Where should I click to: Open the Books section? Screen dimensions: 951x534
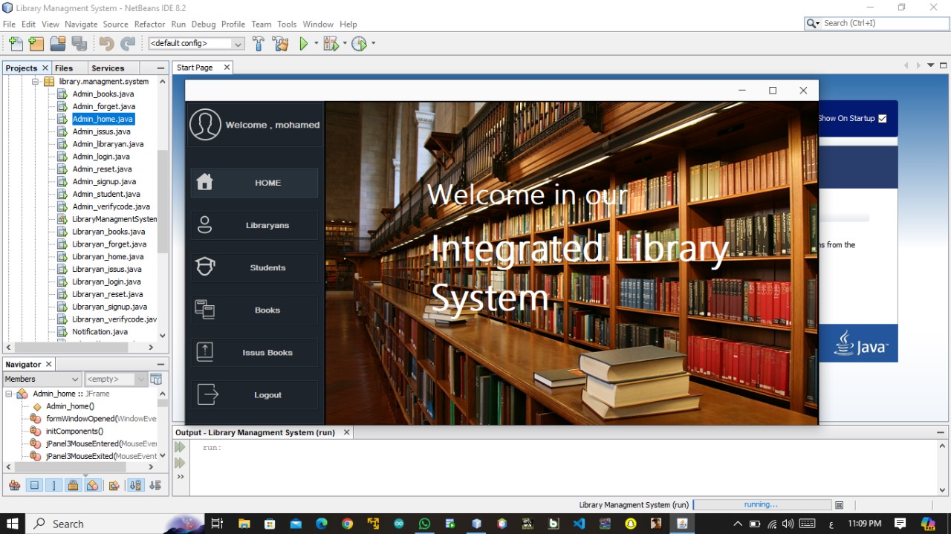(x=254, y=310)
